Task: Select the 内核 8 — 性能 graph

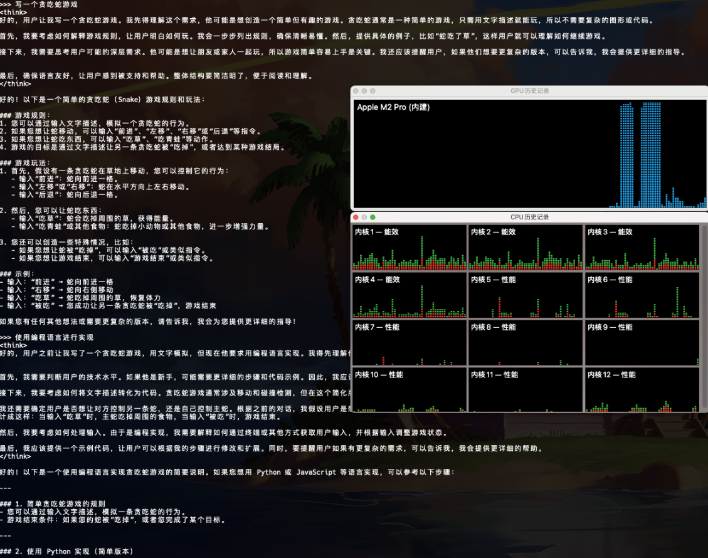Action: tap(526, 343)
